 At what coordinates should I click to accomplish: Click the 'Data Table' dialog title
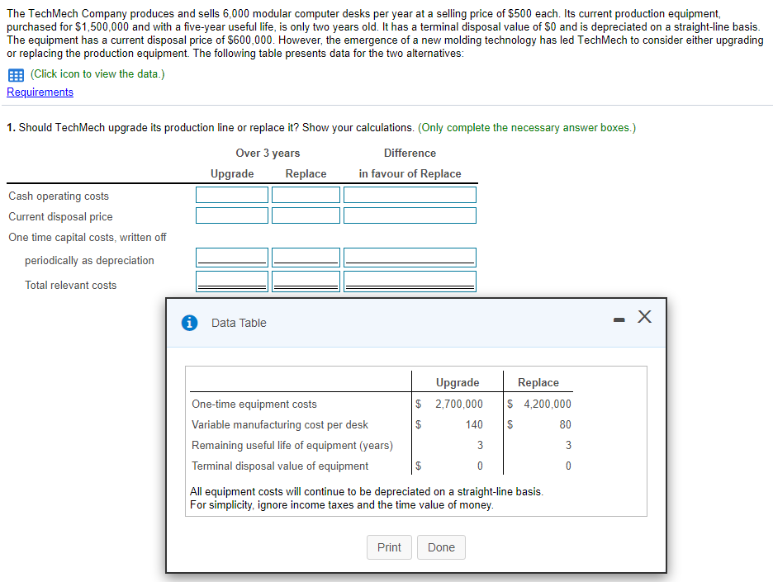click(x=239, y=323)
